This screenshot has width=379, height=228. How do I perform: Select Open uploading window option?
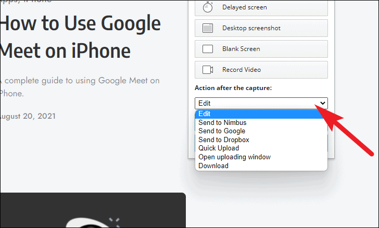point(261,157)
